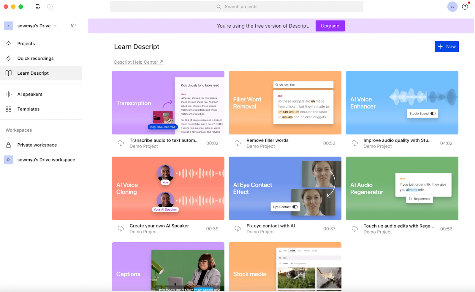Open the AI Voice Enhancer thumbnail

coord(402,103)
